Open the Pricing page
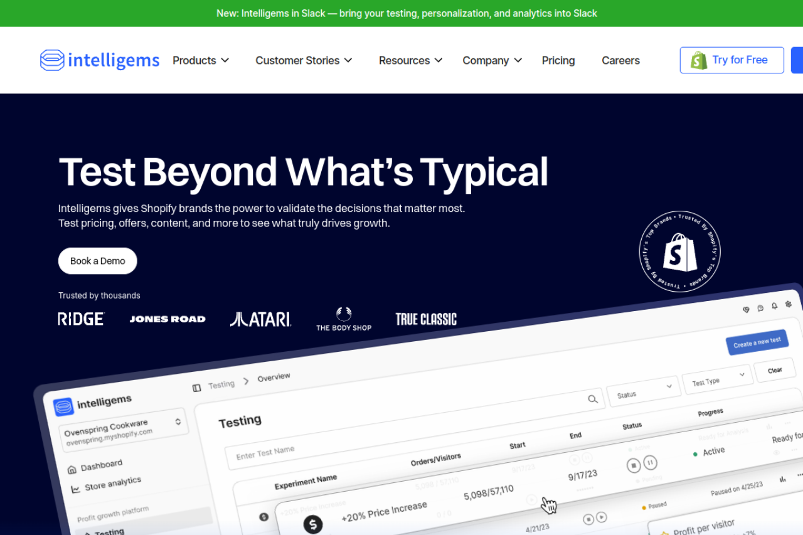The image size is (803, 535). (558, 60)
